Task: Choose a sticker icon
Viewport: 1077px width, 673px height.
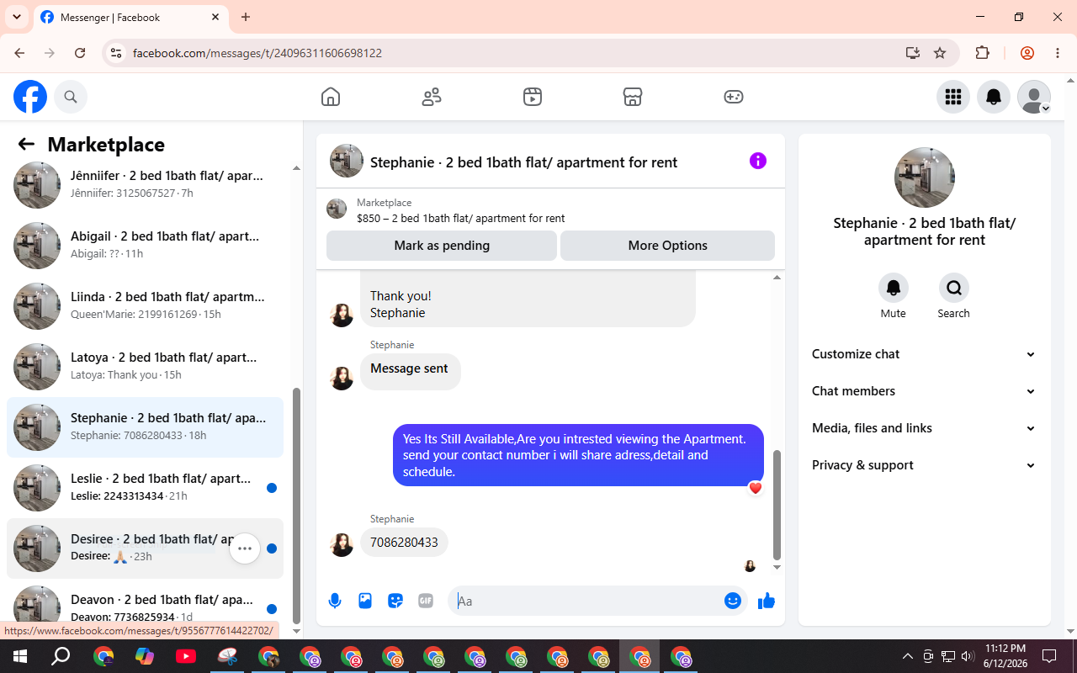Action: pyautogui.click(x=395, y=601)
